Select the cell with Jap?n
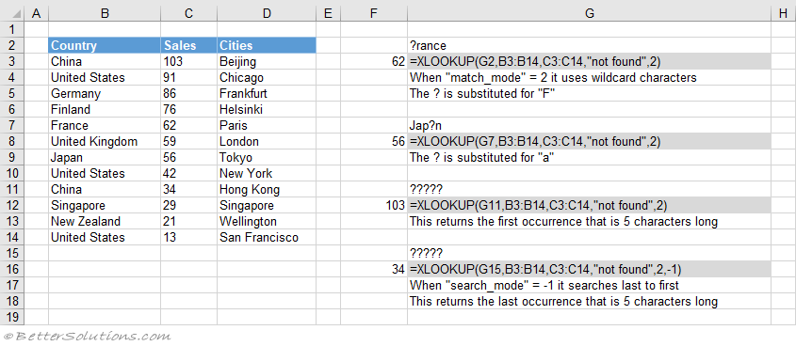Screen dimensions: 796x346 click(x=589, y=125)
